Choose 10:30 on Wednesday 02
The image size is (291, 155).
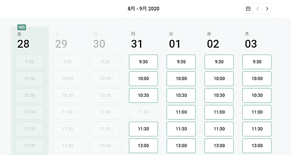pos(219,95)
